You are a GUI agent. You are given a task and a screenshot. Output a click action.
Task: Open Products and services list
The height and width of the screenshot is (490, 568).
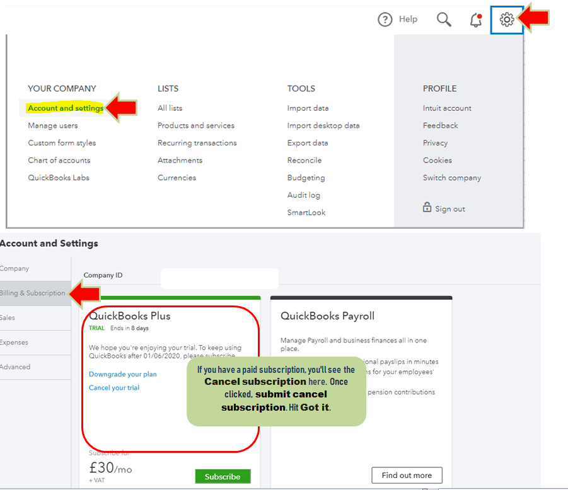click(196, 125)
